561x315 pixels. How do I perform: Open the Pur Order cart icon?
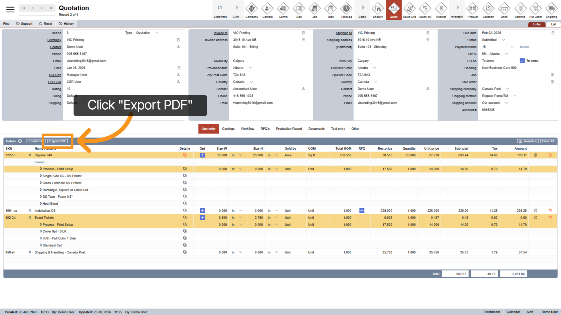(x=536, y=10)
